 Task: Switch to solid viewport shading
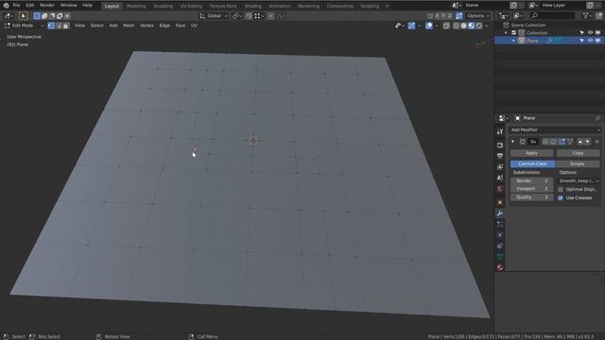pyautogui.click(x=464, y=25)
